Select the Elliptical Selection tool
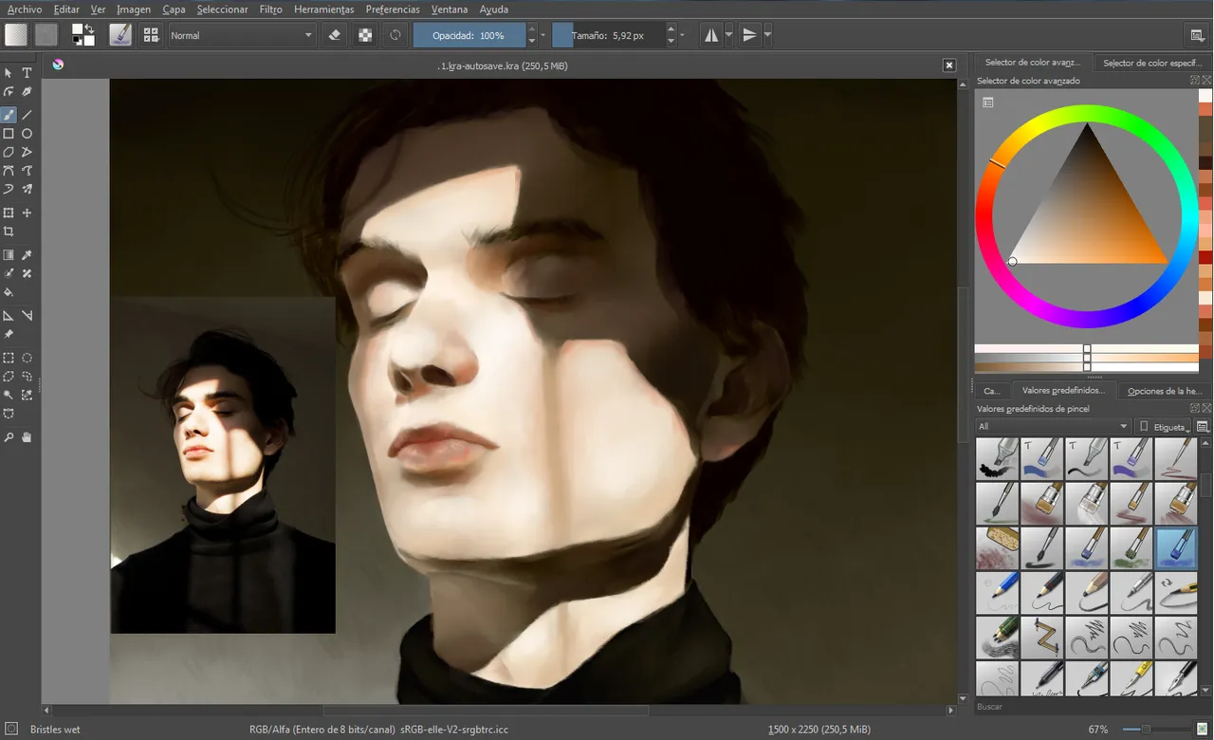Viewport: 1214px width, 740px height. point(27,358)
